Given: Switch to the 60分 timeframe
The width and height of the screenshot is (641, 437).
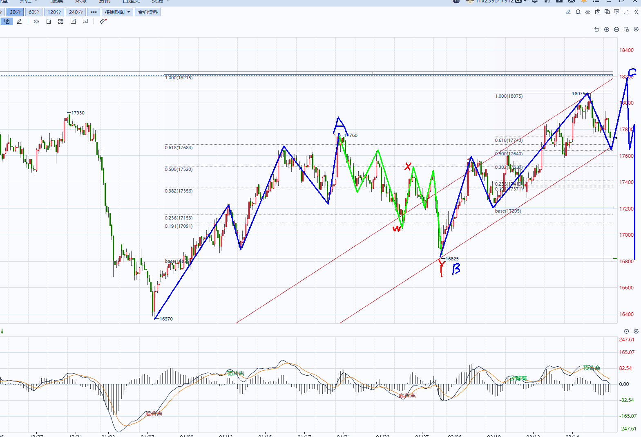Looking at the screenshot, I should (34, 12).
